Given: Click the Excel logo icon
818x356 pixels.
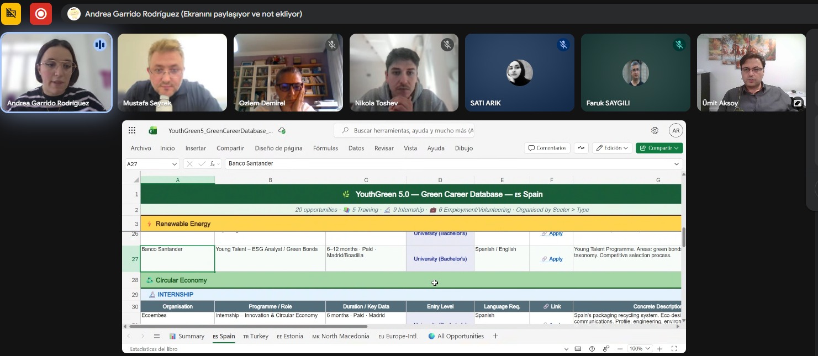Looking at the screenshot, I should (x=153, y=130).
